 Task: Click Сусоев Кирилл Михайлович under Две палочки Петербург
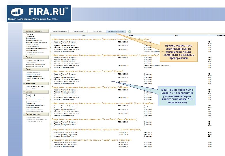65,46
